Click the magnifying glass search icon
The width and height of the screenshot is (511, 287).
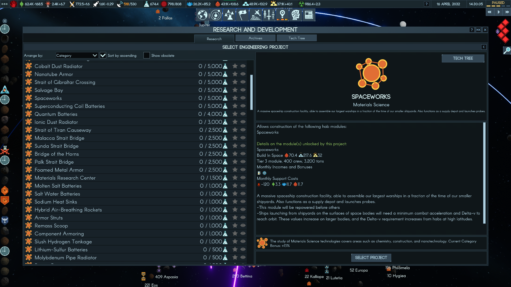click(507, 50)
